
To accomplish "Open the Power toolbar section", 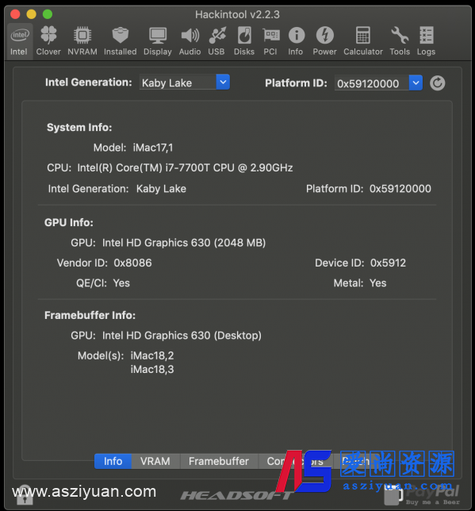I will (324, 42).
